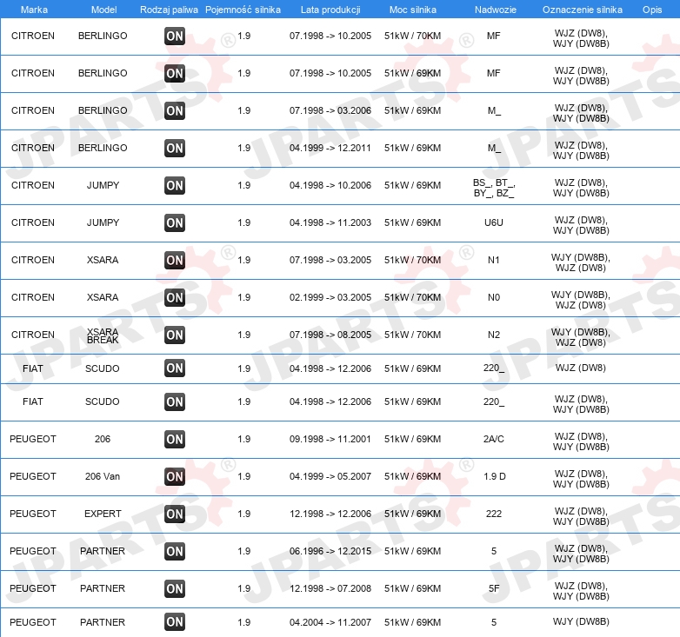Select the body code cell BS_, BT_, BY_, BZ_
Screen dimensions: 680x637
click(494, 188)
